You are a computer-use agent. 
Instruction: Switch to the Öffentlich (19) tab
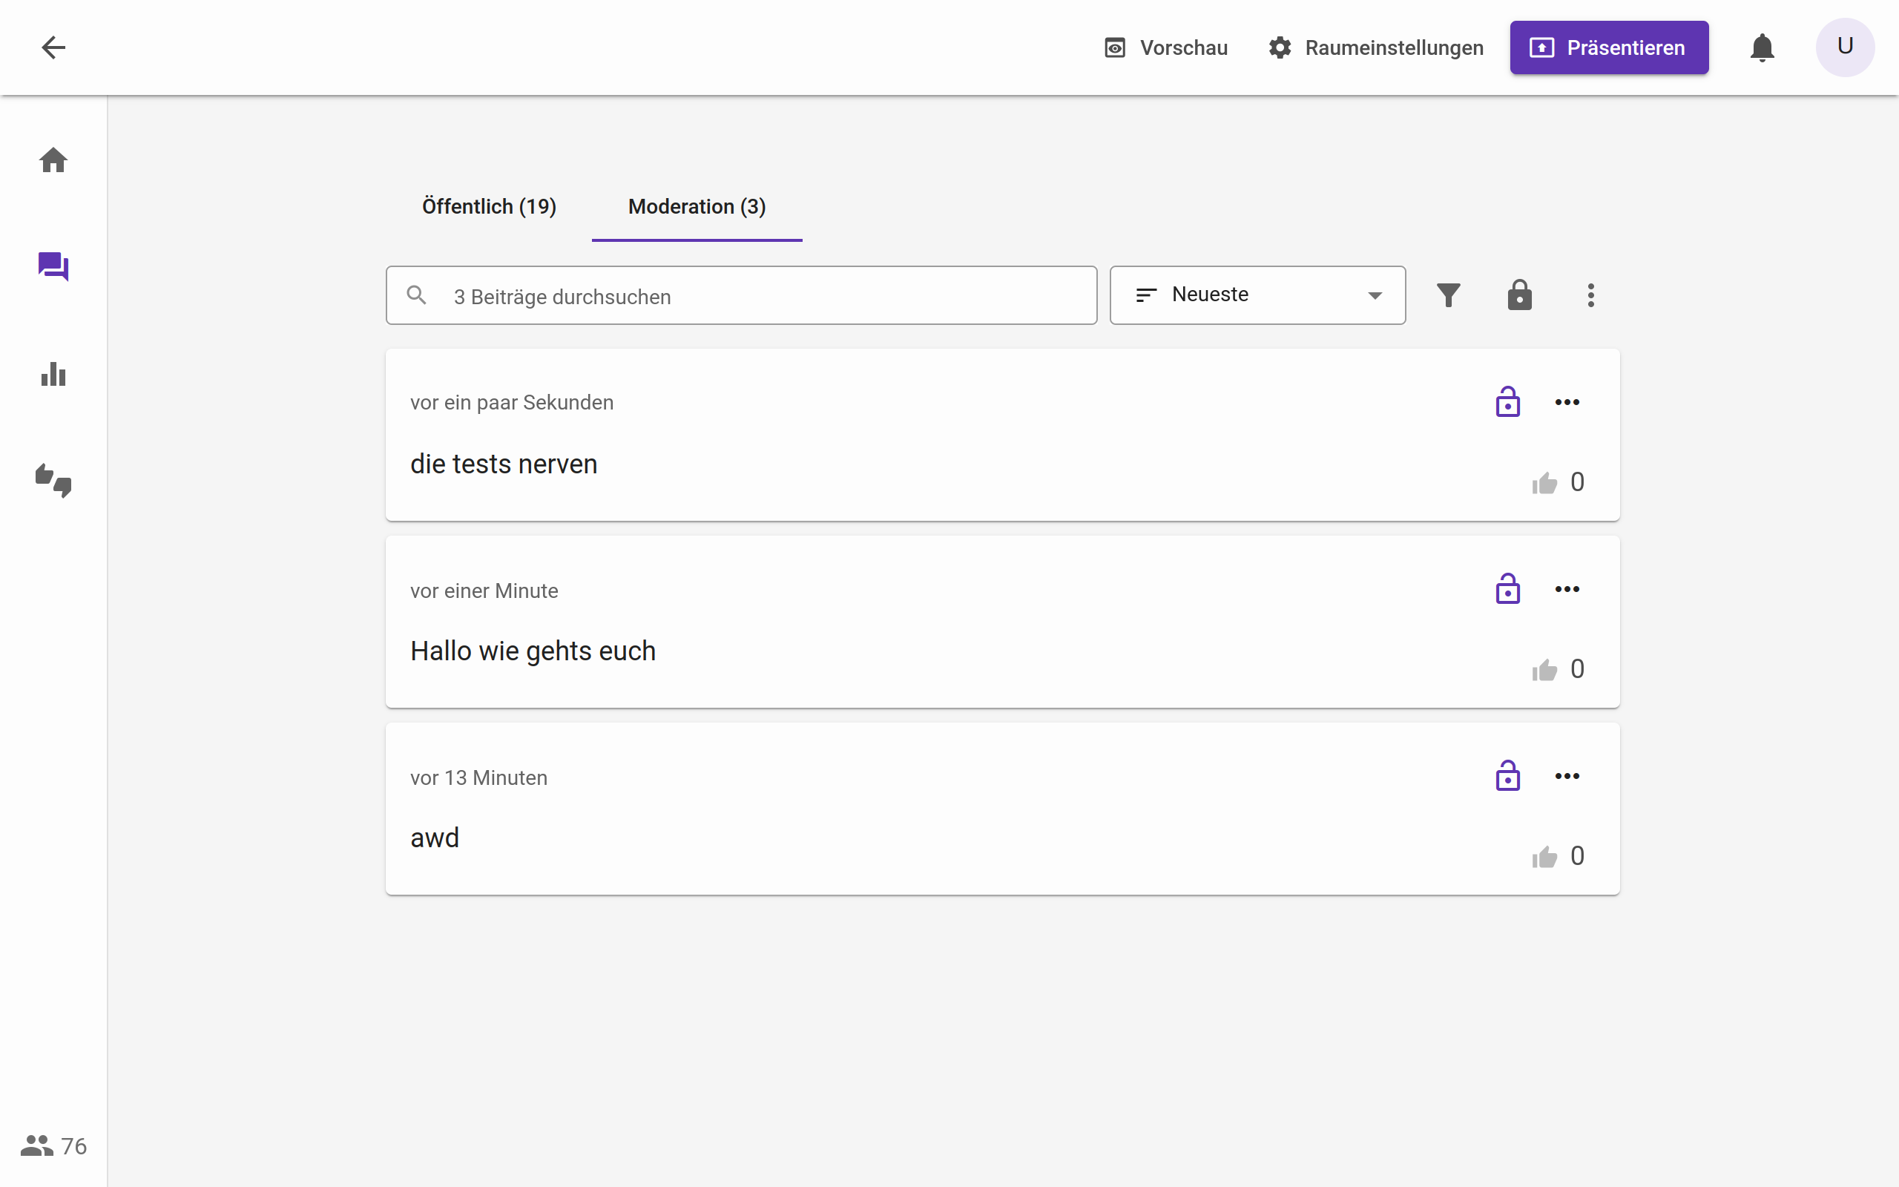489,206
